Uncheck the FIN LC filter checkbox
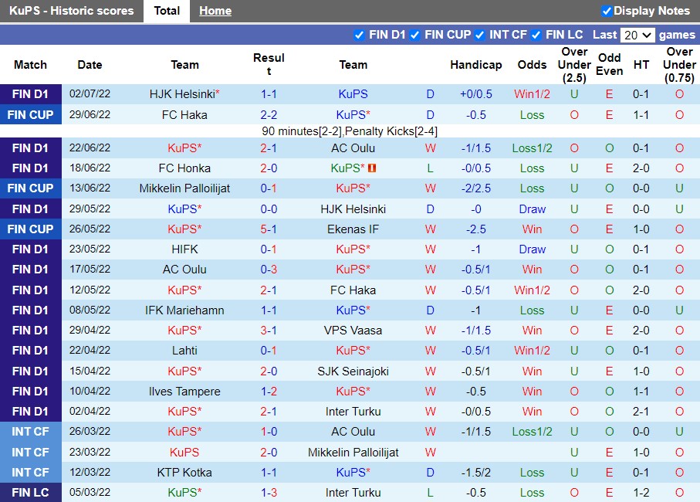This screenshot has width=700, height=502. pyautogui.click(x=536, y=35)
